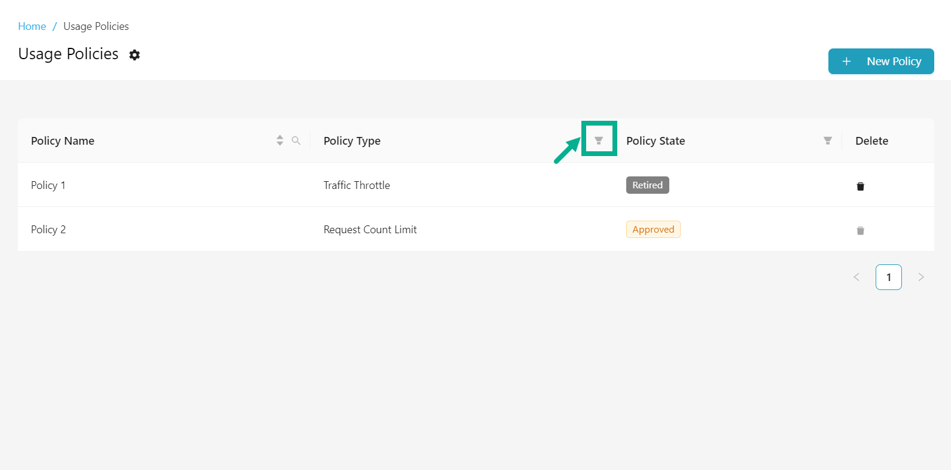Select the Policy 1 name cell
The image size is (951, 470).
48,185
